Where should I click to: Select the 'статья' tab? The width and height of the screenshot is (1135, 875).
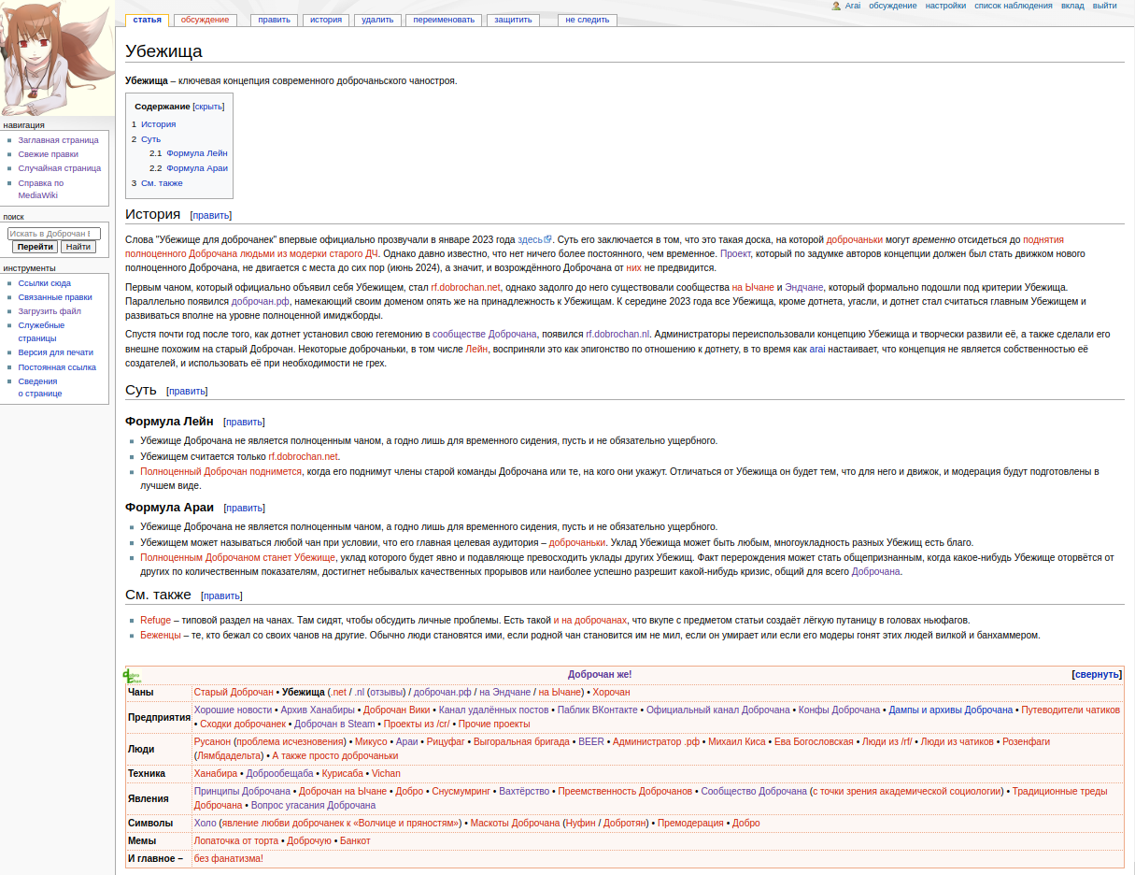[147, 19]
